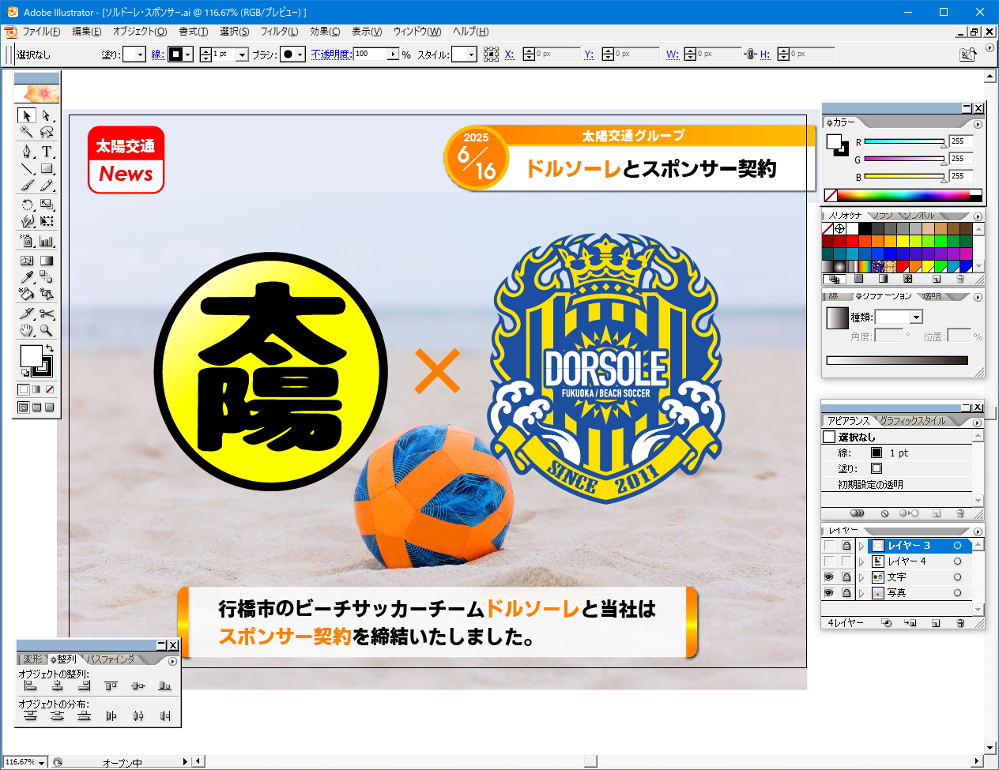This screenshot has width=999, height=770.
Task: Open the gradient type (種類) dropdown
Action: coord(917,317)
